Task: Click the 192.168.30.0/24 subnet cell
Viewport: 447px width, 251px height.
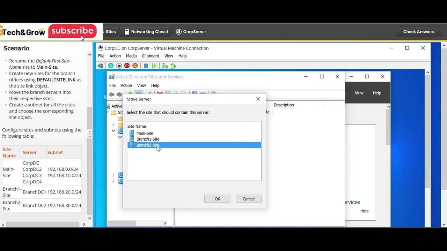Action: tap(64, 205)
